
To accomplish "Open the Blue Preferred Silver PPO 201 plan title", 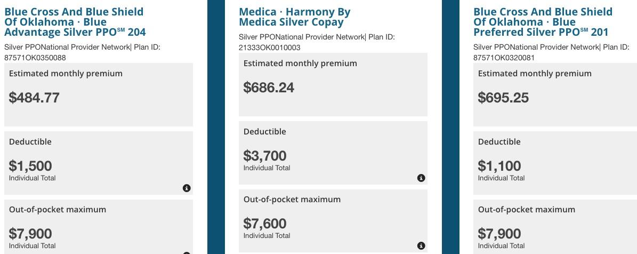I will click(543, 22).
